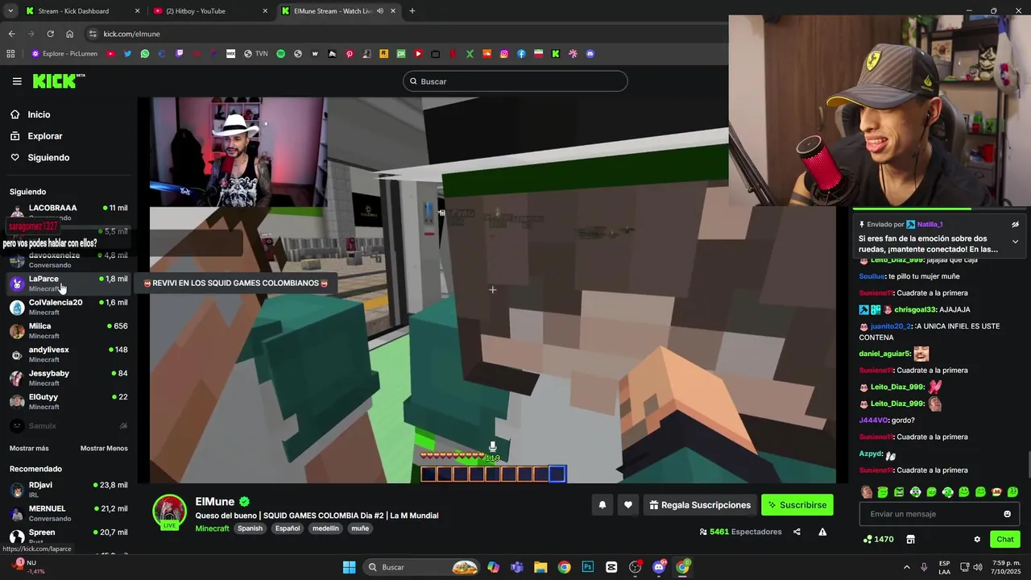This screenshot has height=580, width=1031.
Task: Open Spotify bookmark icon
Action: [x=280, y=54]
